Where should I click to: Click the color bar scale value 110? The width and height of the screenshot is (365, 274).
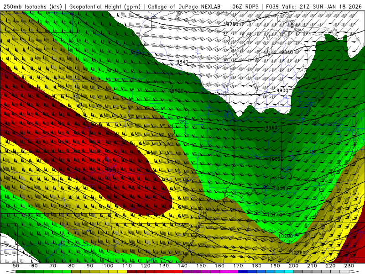[x=127, y=266]
